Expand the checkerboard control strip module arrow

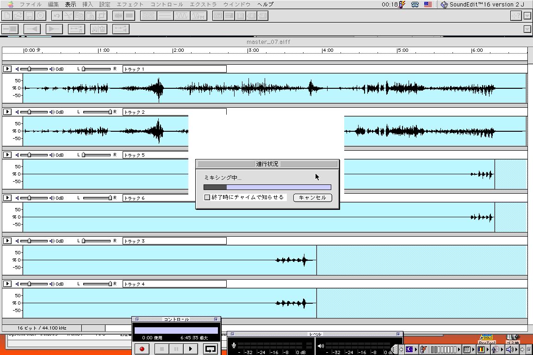coord(473,349)
